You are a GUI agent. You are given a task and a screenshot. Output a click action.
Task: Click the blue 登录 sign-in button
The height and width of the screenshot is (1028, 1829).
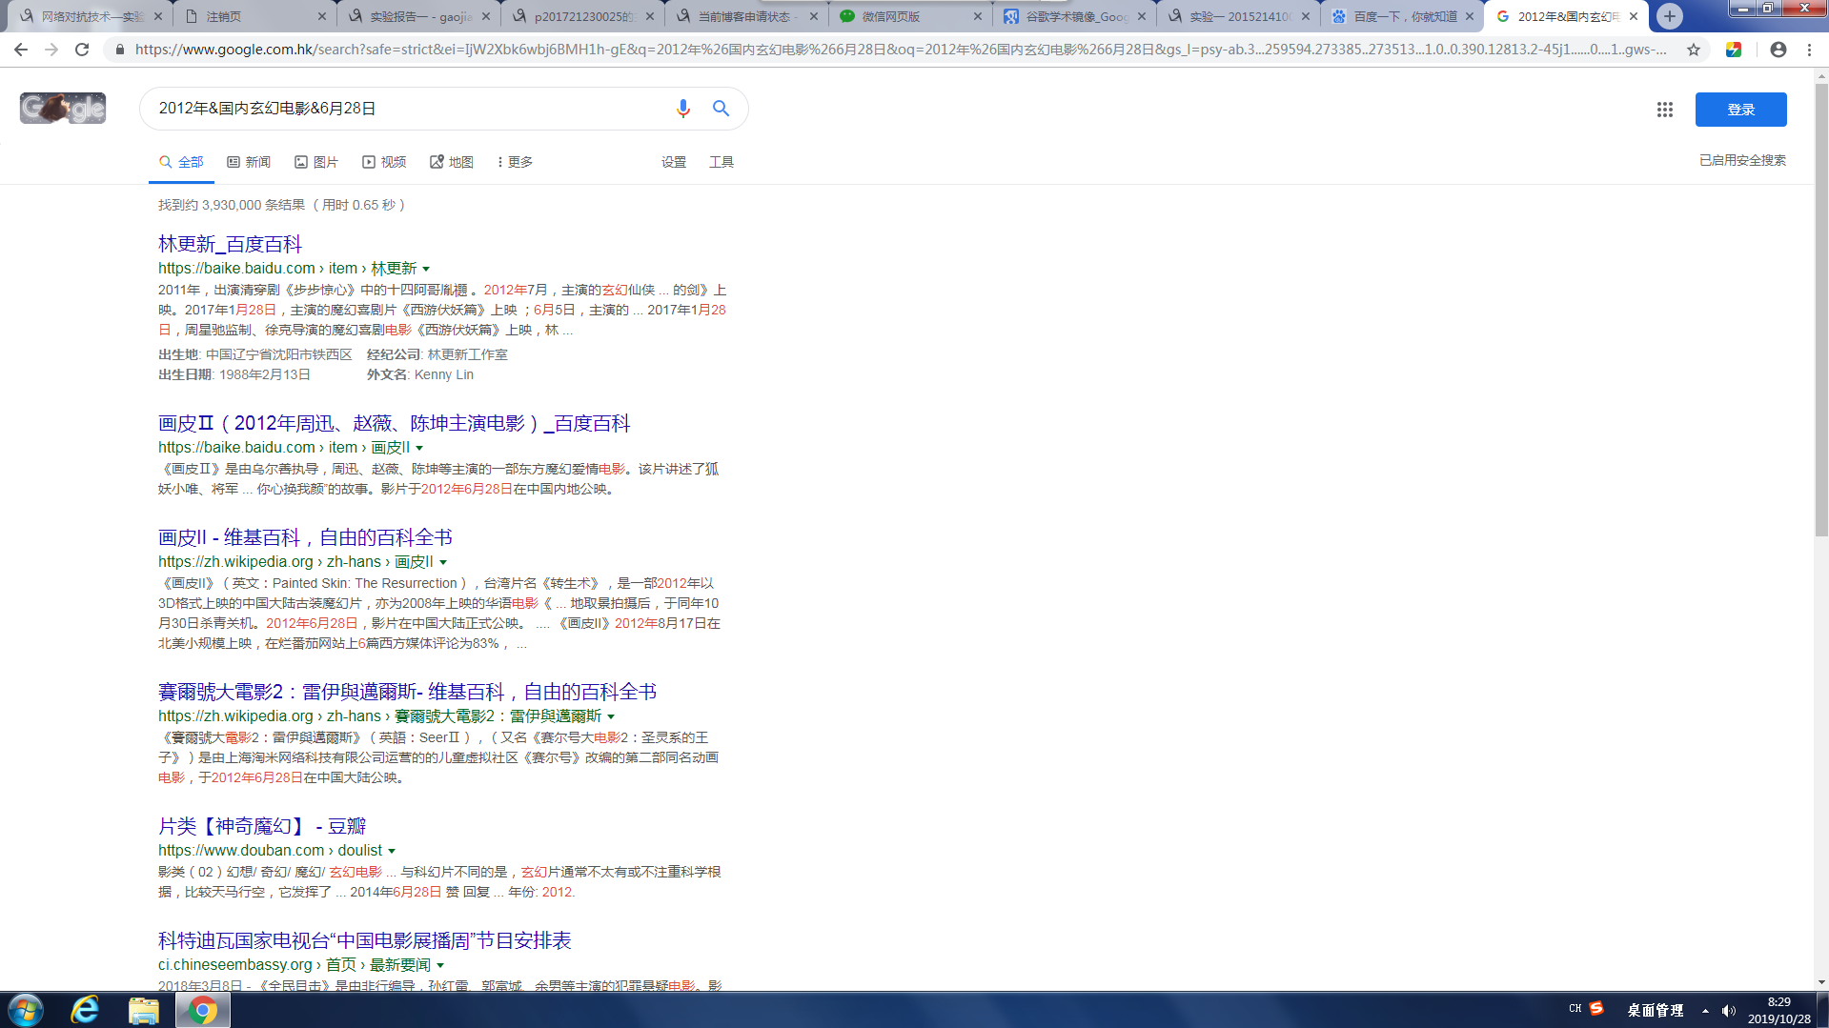point(1740,110)
